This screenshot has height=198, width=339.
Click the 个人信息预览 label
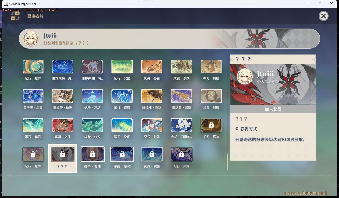268,82
